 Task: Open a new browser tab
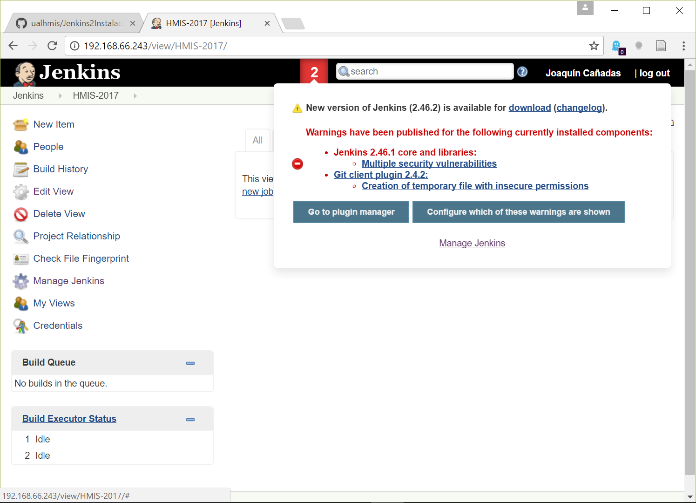coord(293,23)
